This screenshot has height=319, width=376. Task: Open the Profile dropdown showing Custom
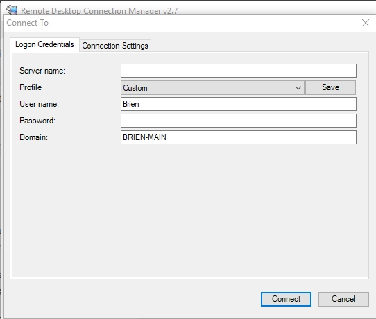(x=212, y=87)
